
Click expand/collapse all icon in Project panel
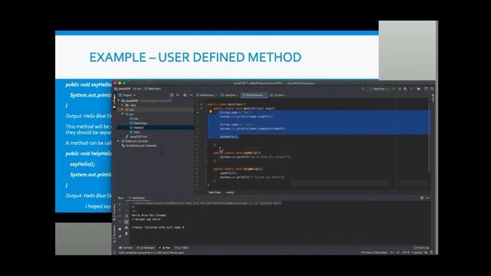(177, 95)
